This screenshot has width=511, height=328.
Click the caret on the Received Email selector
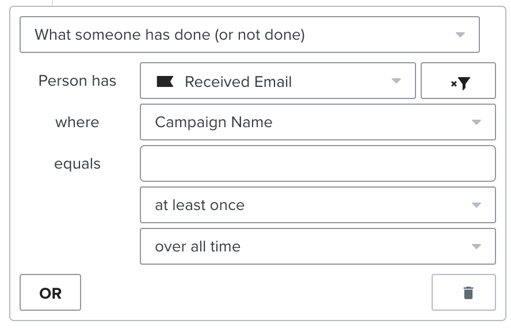tap(396, 81)
